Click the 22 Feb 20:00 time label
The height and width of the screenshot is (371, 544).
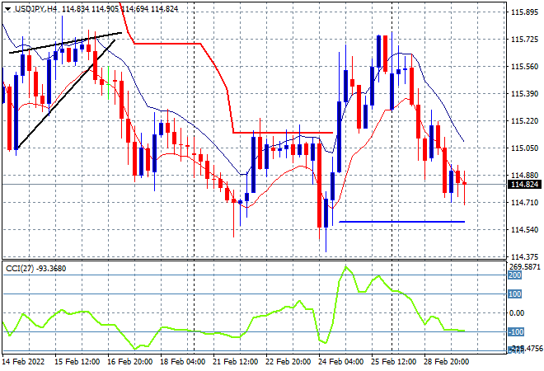tap(288, 362)
